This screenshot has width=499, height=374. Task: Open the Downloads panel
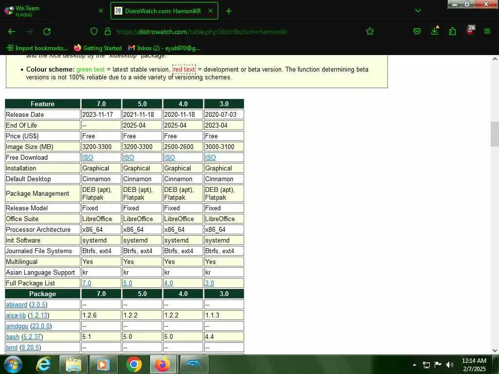coord(435,31)
